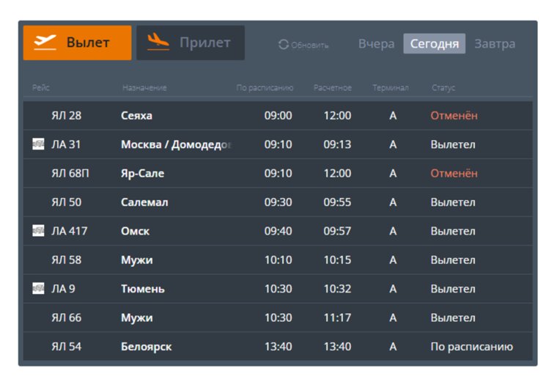Open the cancelled flight ЯЛ 28 row

(67, 116)
